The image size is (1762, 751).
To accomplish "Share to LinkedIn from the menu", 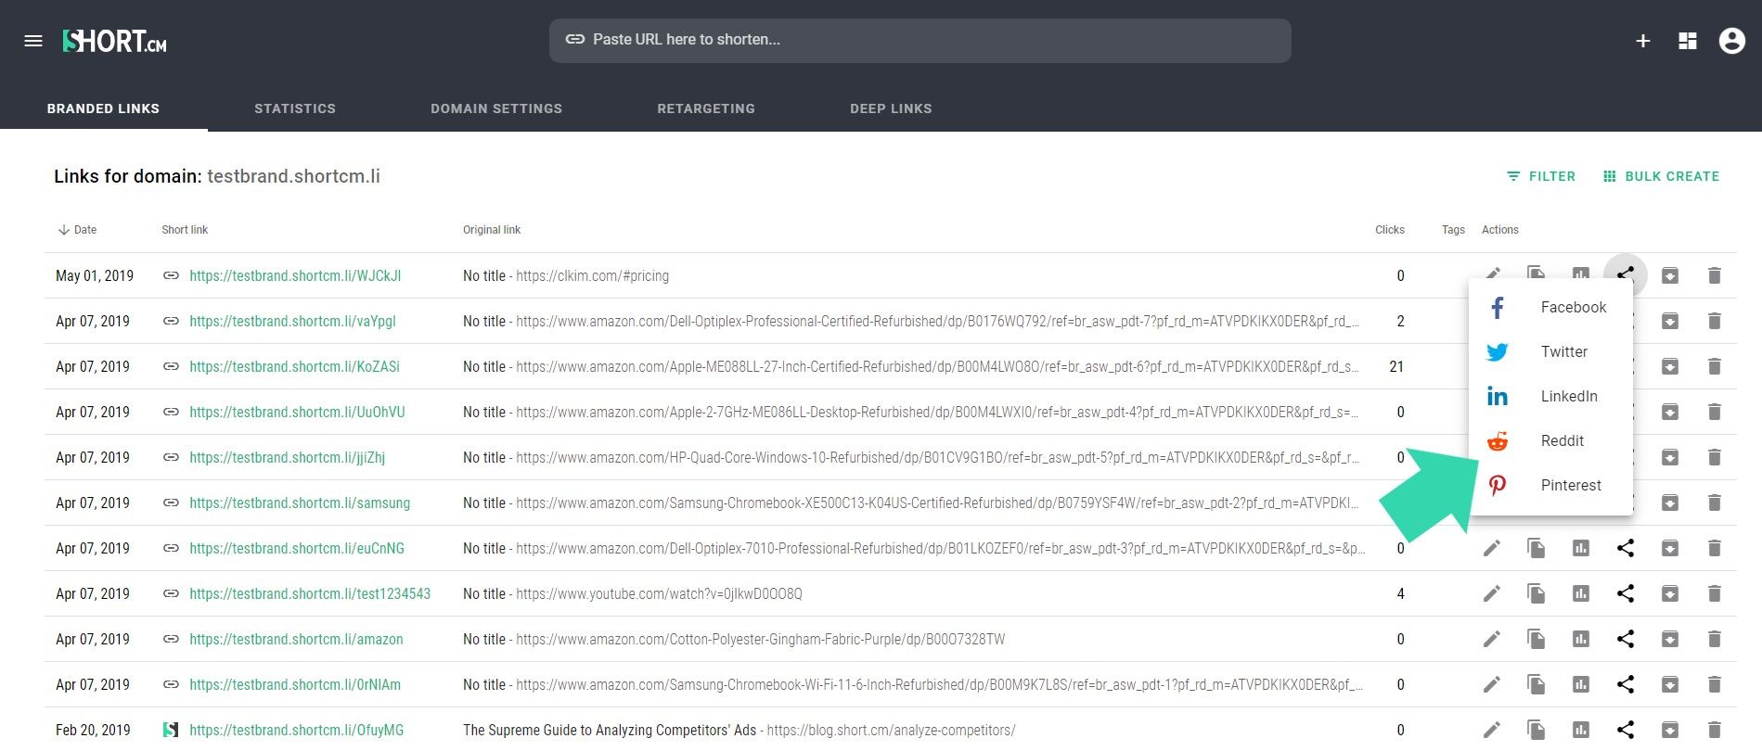I will [1550, 396].
